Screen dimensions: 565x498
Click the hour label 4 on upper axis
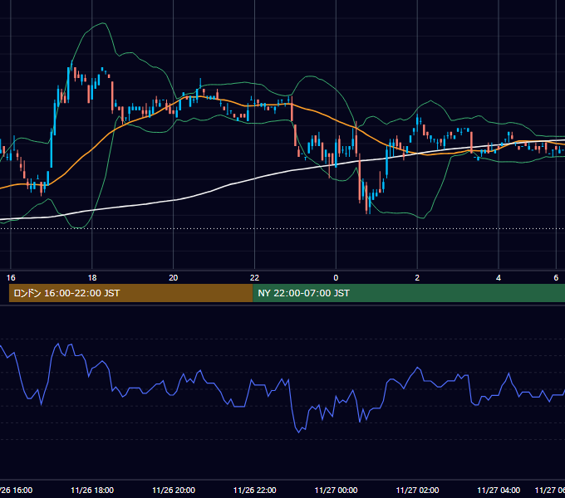pyautogui.click(x=499, y=278)
